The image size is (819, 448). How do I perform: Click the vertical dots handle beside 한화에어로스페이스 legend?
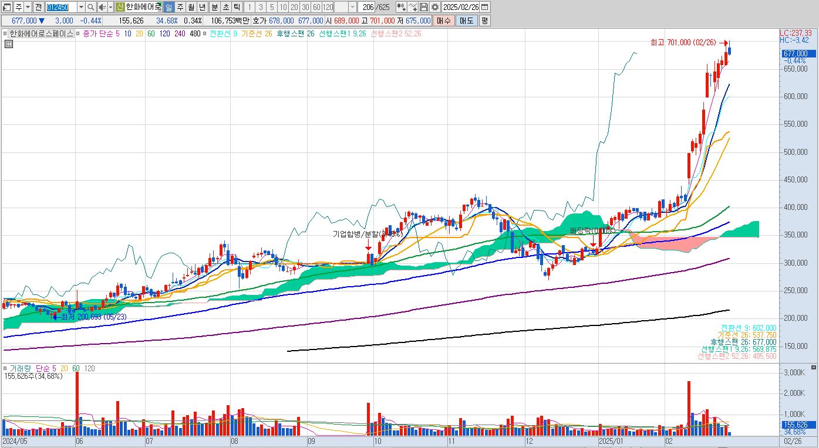click(x=4, y=33)
